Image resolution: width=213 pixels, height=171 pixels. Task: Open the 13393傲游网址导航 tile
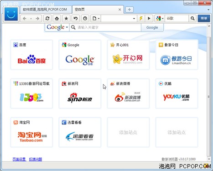click(31, 93)
